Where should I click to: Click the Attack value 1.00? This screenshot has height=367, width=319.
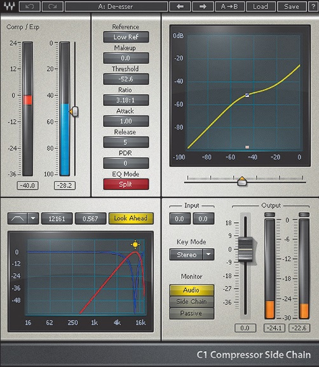tap(126, 121)
